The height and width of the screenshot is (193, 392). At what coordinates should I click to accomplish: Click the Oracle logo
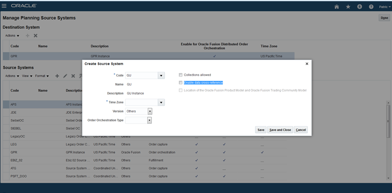23,6
